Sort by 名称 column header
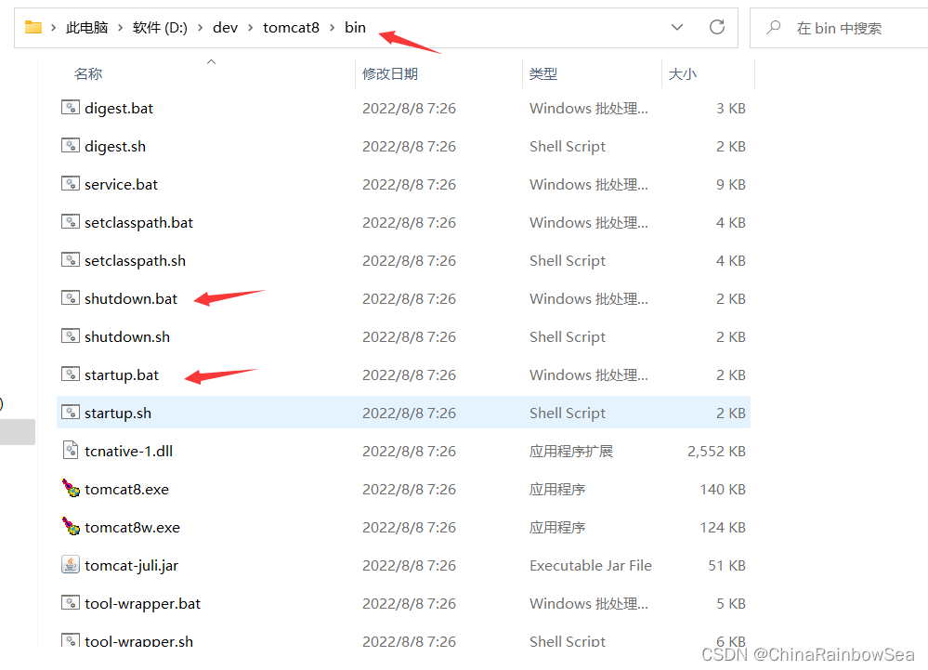 [88, 74]
